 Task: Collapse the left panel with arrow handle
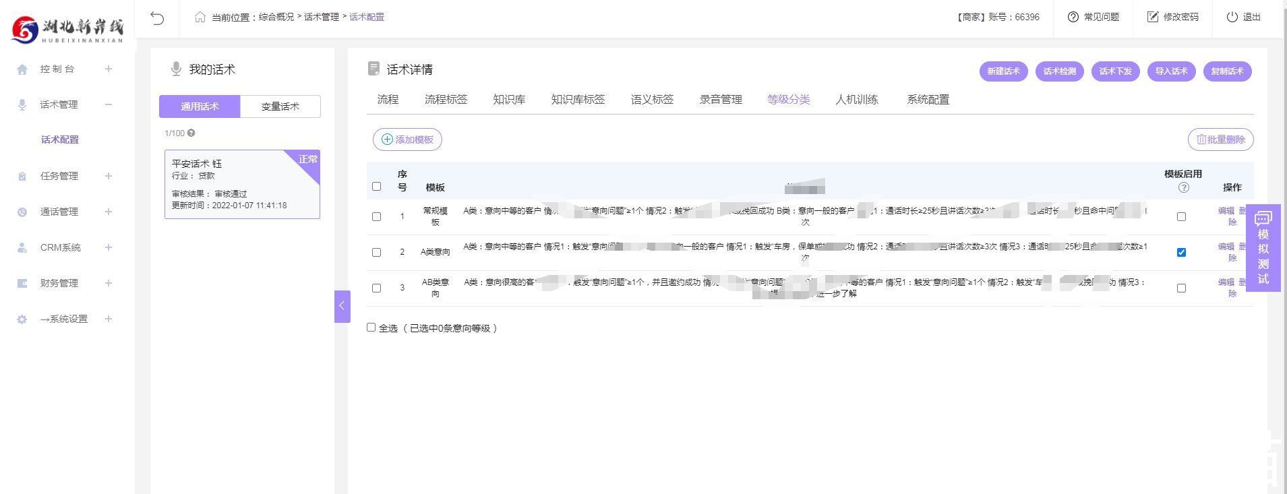(x=342, y=306)
